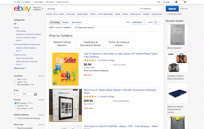The image size is (204, 129).
Task: Open the Polyester Tablet Backpacks thumbnail
Action: [x=178, y=63]
